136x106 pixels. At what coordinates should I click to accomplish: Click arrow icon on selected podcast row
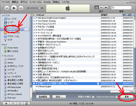point(98,84)
